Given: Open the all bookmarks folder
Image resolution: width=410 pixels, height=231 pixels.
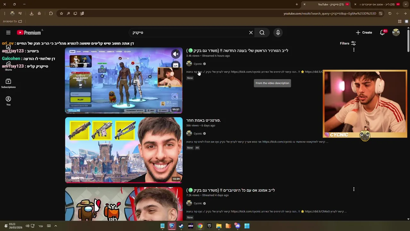Looking at the screenshot, I should pos(12,21).
